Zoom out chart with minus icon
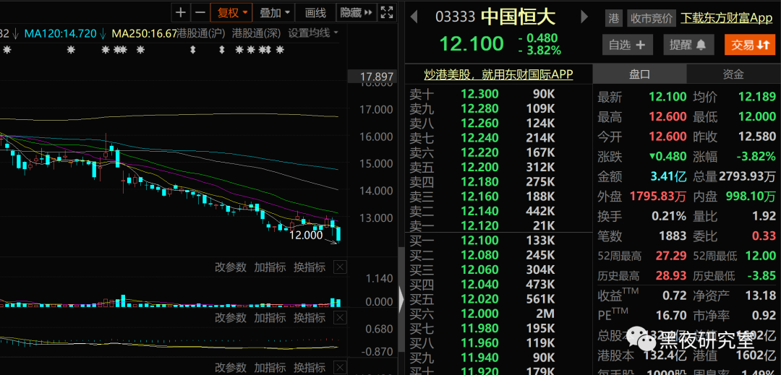The height and width of the screenshot is (375, 781). pos(200,12)
